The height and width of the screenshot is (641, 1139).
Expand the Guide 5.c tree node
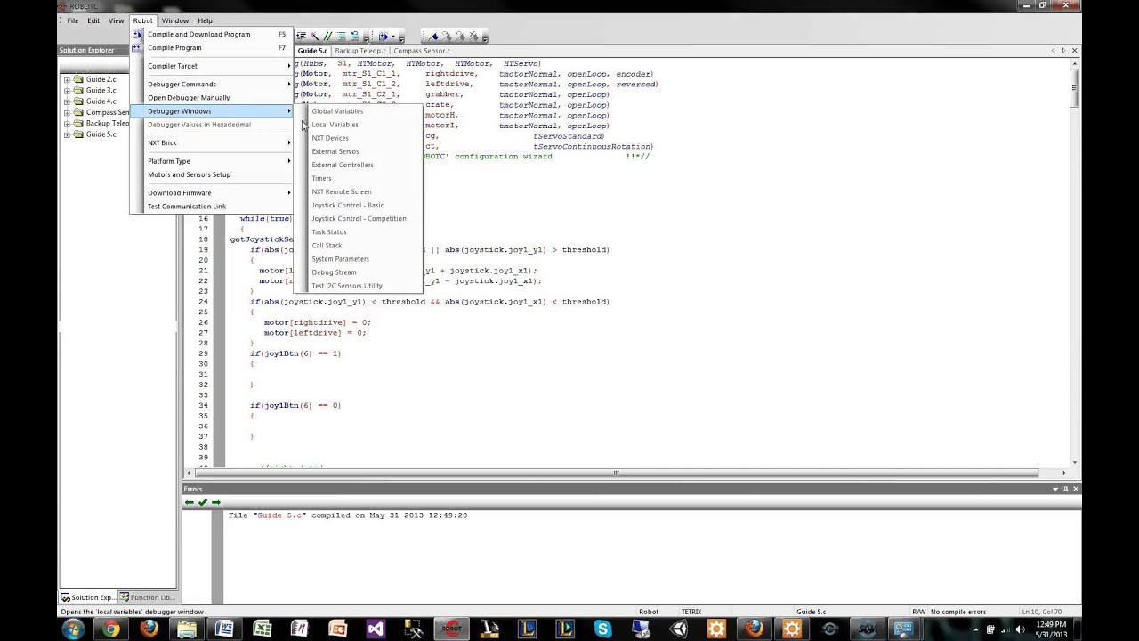click(67, 134)
